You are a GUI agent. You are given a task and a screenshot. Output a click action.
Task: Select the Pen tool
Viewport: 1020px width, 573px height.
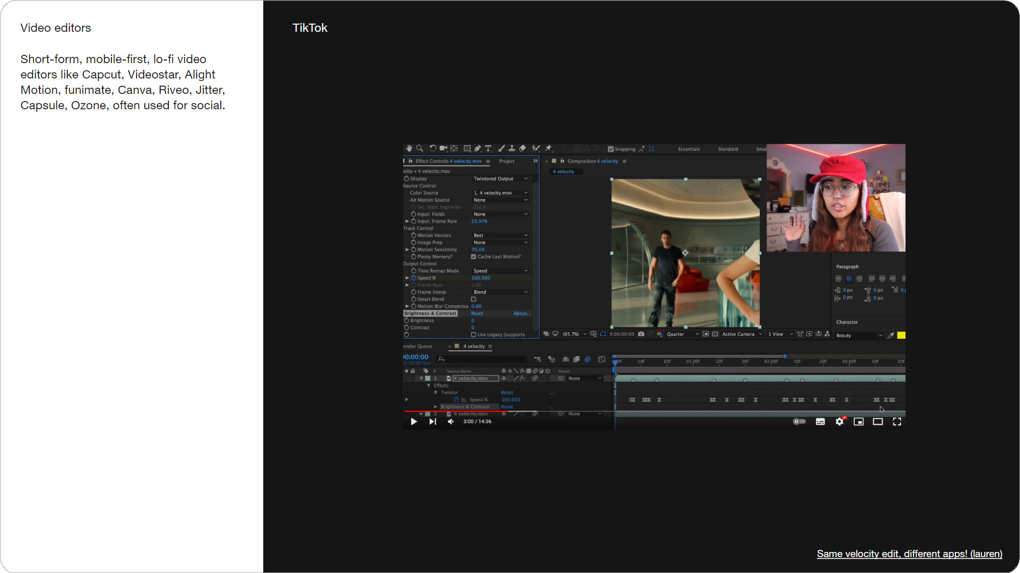point(477,149)
